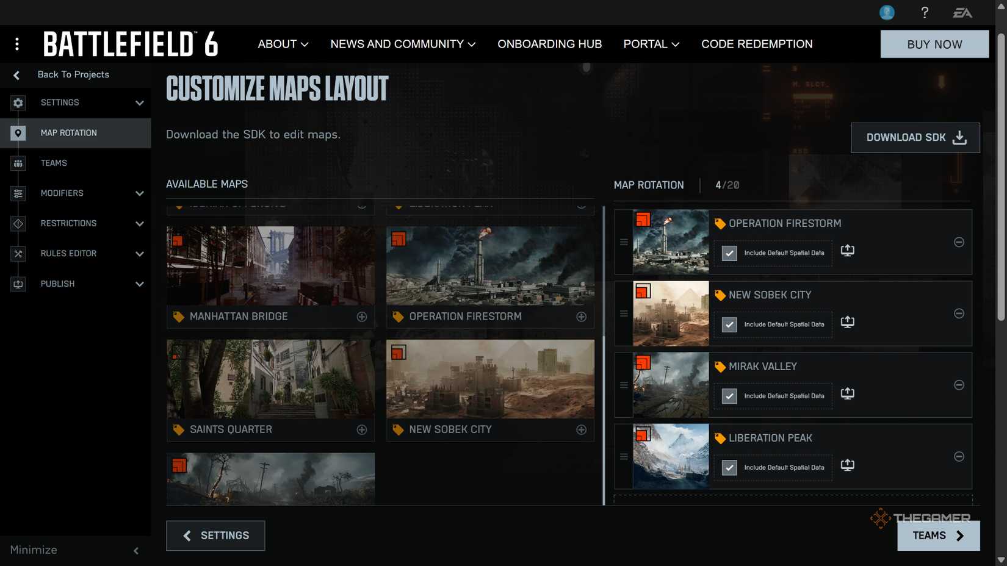Click the EA logo
This screenshot has height=566, width=1007.
[x=963, y=12]
